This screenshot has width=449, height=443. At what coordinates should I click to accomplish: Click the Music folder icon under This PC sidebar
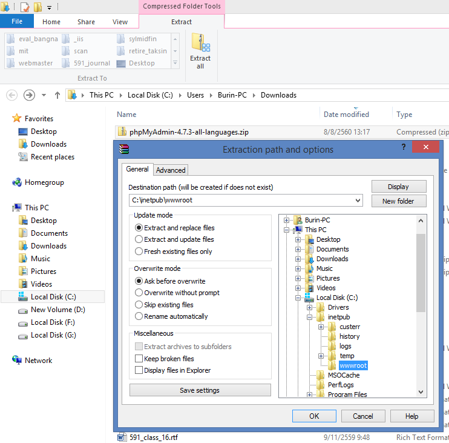(x=22, y=258)
